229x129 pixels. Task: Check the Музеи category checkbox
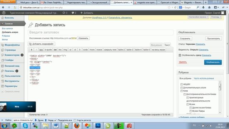[187, 104]
